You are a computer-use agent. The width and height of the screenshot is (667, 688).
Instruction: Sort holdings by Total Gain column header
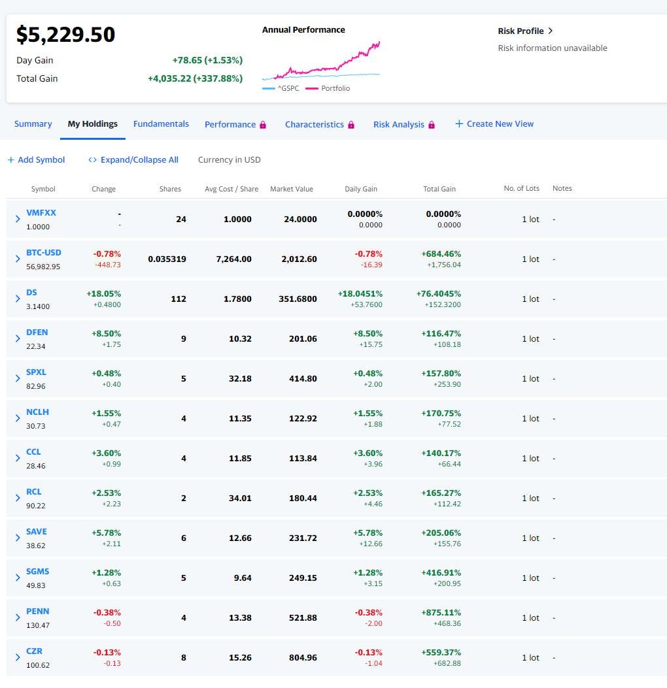tap(439, 189)
